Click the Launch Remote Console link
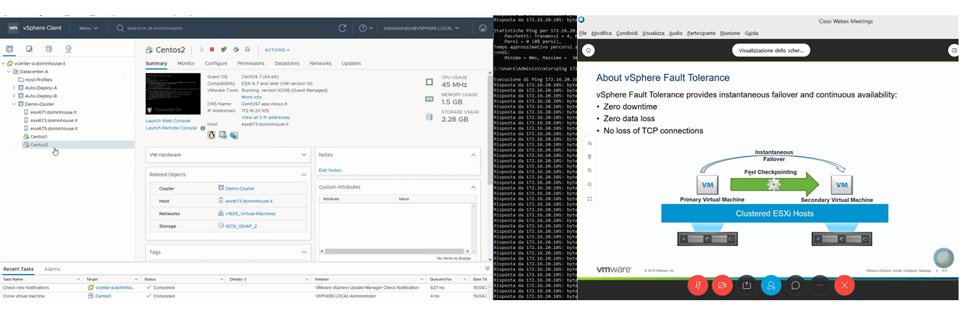This screenshot has width=970, height=320. (172, 128)
